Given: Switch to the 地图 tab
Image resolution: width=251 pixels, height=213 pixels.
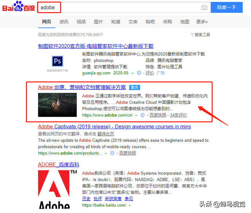Looking at the screenshot, I should [x=185, y=22].
